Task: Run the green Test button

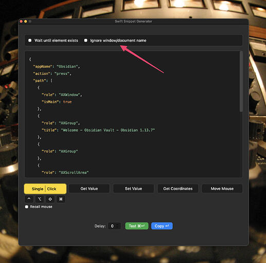Action: coord(137,226)
